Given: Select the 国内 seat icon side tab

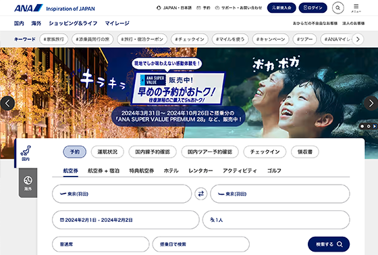Looking at the screenshot, I should 26,153.
